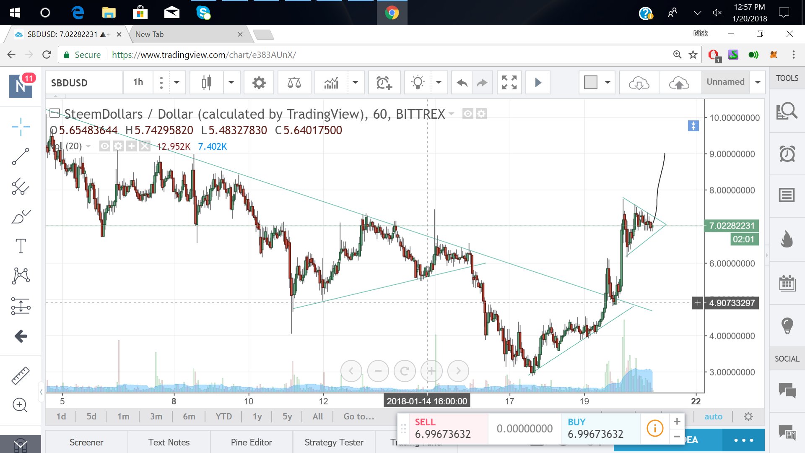
Task: Expand Unnamed chart layout dropdown
Action: click(x=758, y=83)
